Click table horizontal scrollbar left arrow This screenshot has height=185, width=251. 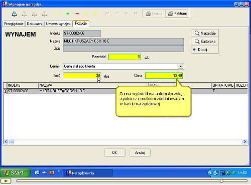point(6,142)
